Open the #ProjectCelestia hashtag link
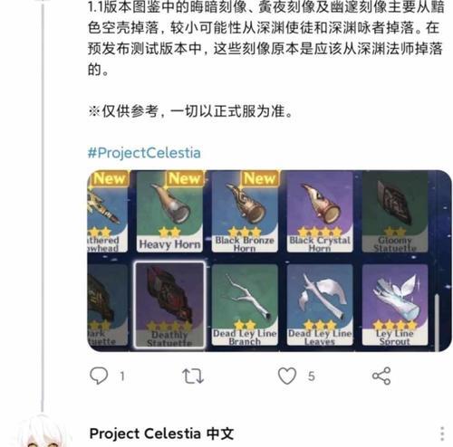453x447 pixels. (x=144, y=153)
